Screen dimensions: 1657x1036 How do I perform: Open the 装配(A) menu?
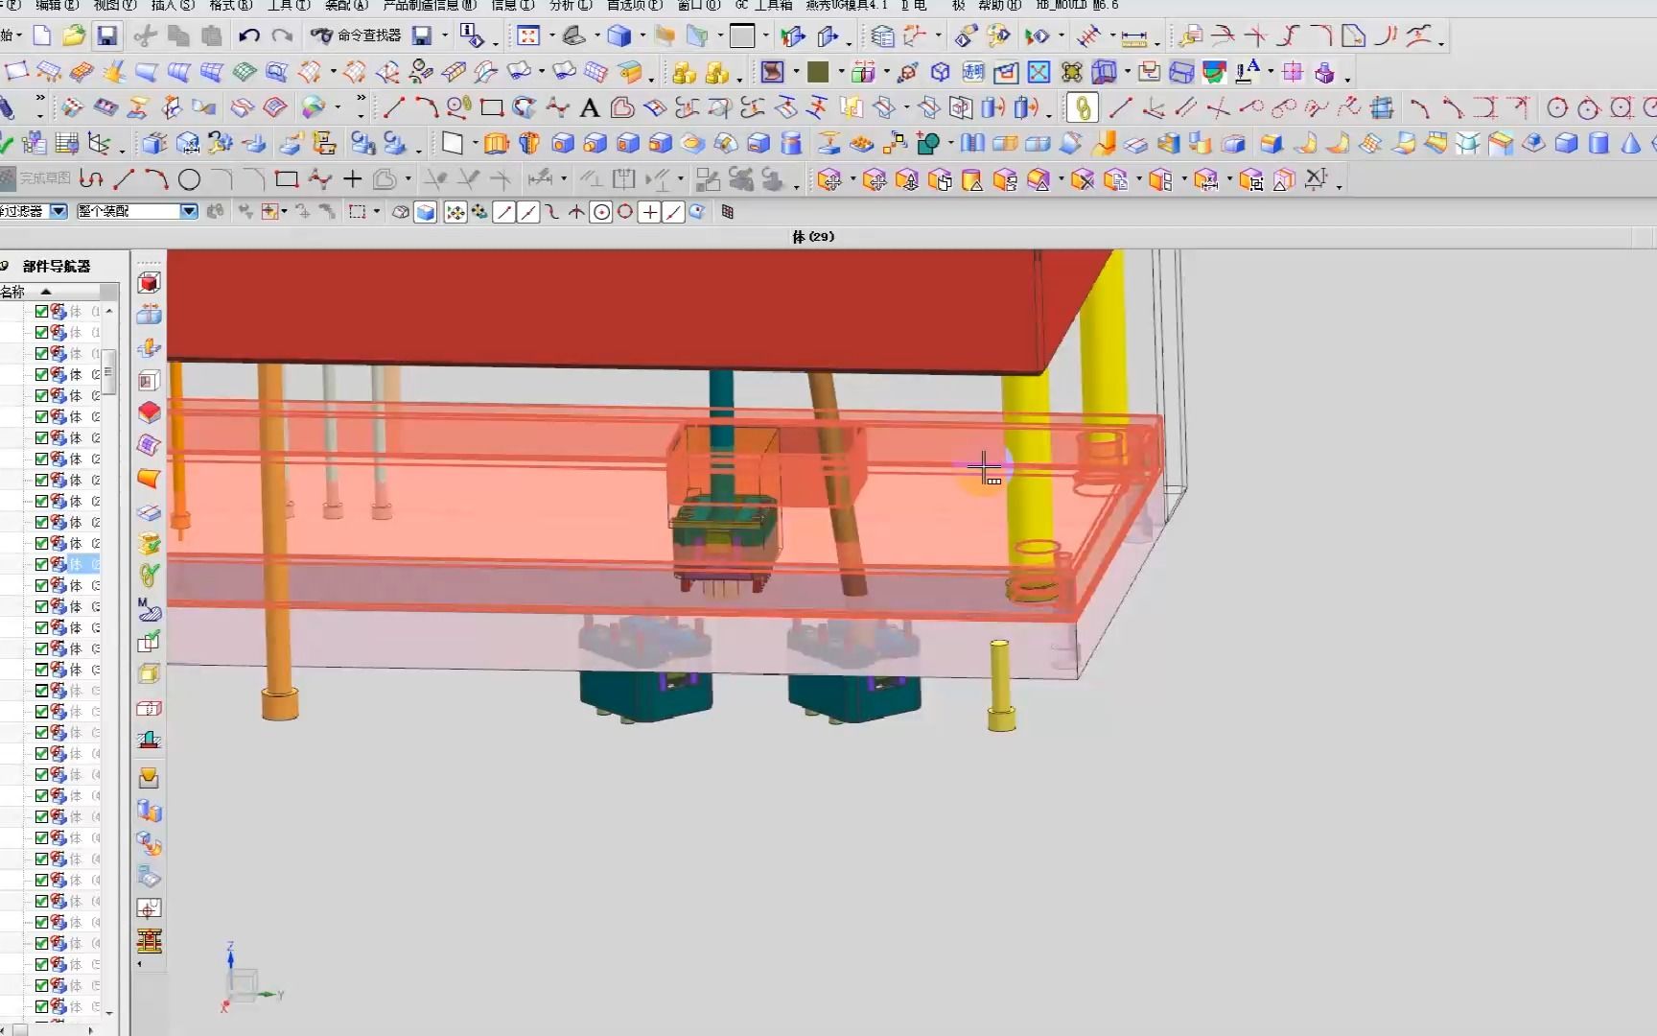coord(347,5)
